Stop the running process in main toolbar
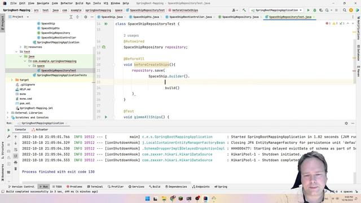 click(336, 10)
